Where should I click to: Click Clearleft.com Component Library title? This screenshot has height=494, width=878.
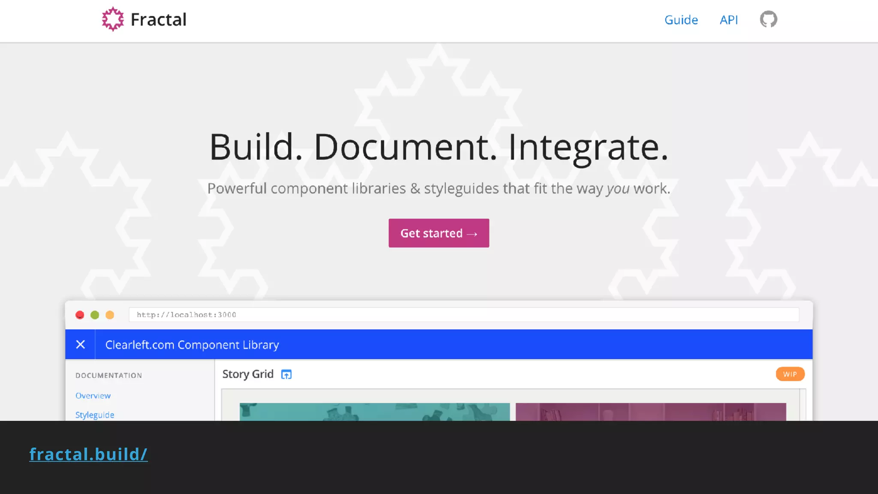coord(192,345)
